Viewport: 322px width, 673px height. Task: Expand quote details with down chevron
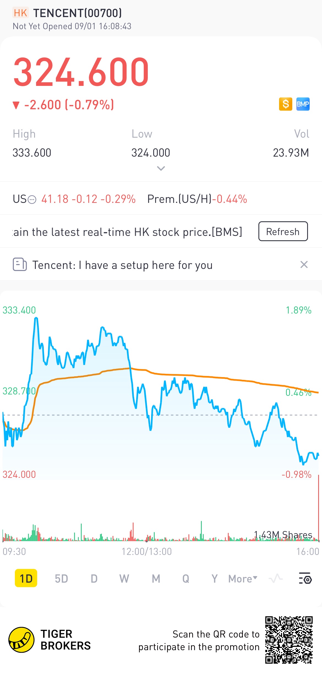click(161, 168)
